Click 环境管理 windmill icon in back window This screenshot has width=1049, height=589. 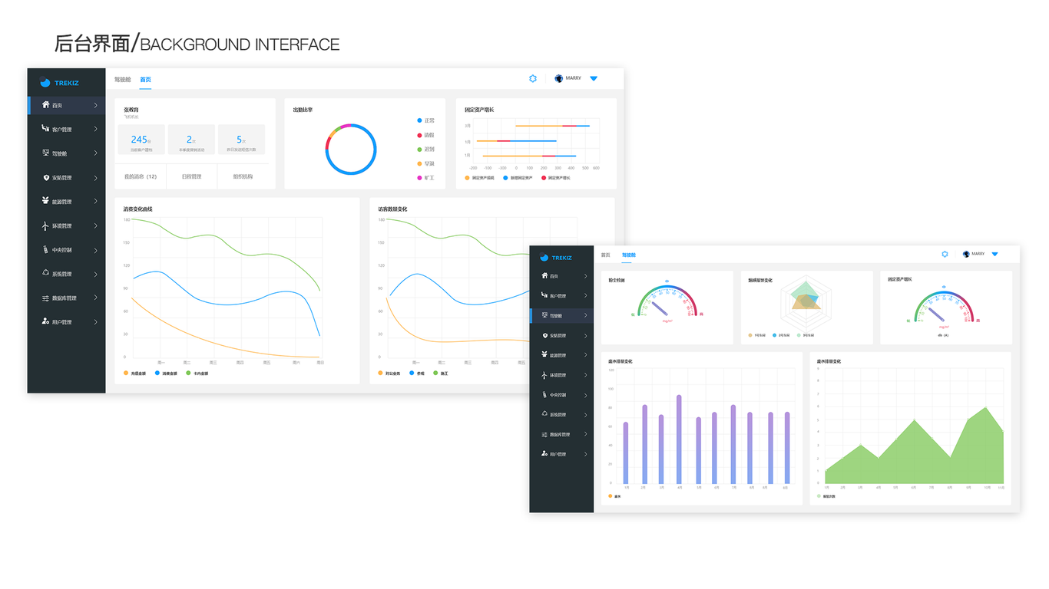point(46,225)
